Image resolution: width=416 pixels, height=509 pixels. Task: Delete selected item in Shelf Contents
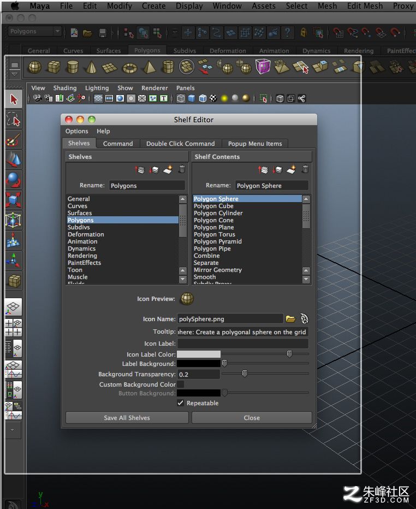click(x=305, y=169)
